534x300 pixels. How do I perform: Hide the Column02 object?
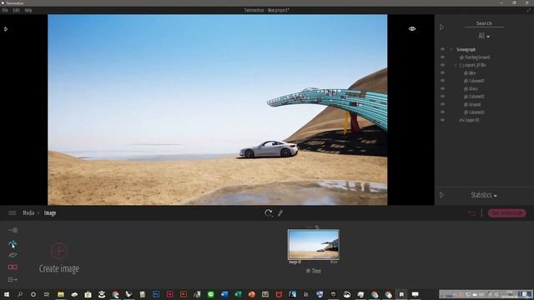[x=442, y=97]
